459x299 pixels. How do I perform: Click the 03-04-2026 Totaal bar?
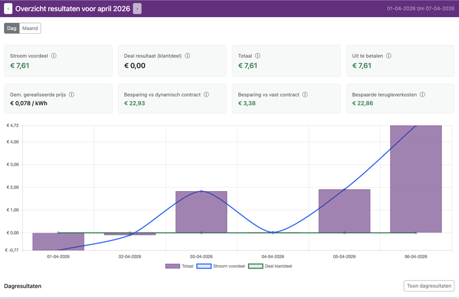(201, 212)
